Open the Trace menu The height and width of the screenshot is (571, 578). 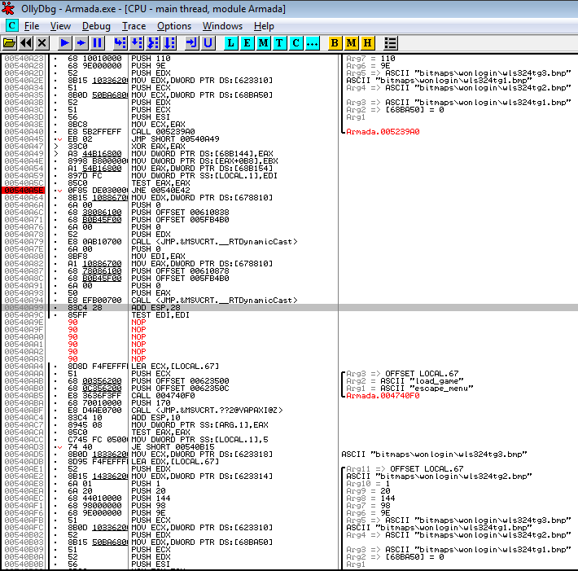tap(134, 26)
